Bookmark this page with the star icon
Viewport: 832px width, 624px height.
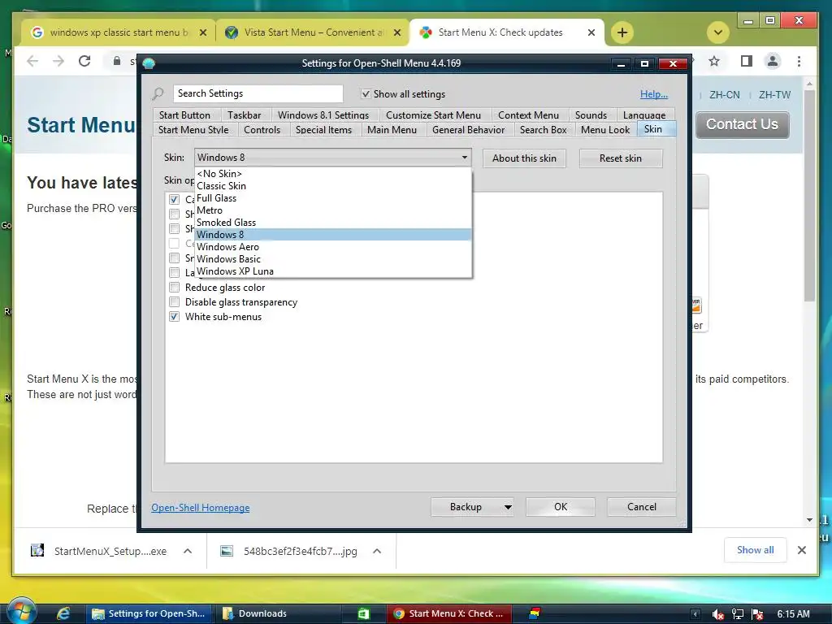pos(714,61)
